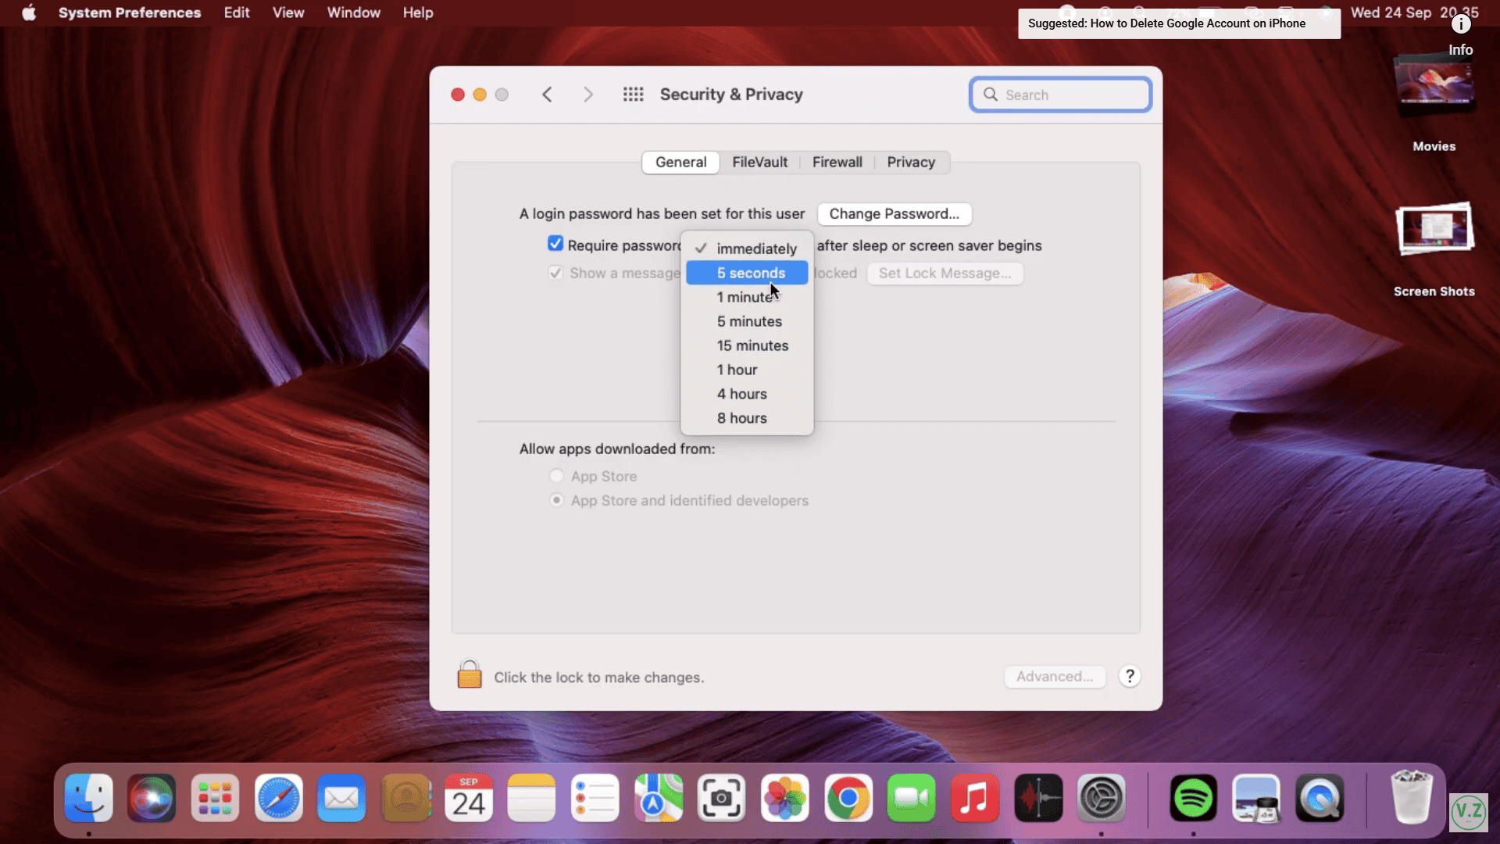Click suggested How to Delete Google Account
This screenshot has height=844, width=1500.
coord(1179,23)
